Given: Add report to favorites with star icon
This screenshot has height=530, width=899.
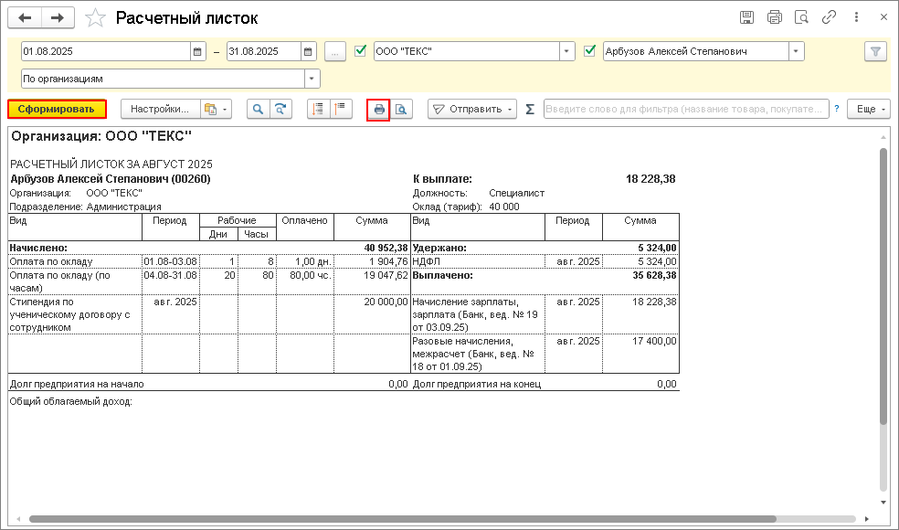Looking at the screenshot, I should [x=95, y=17].
